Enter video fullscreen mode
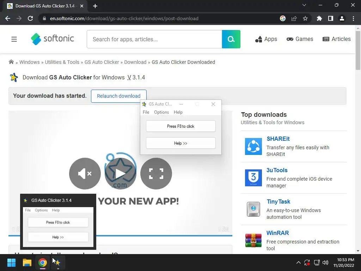Screen dimensions: 361x271 point(156,174)
